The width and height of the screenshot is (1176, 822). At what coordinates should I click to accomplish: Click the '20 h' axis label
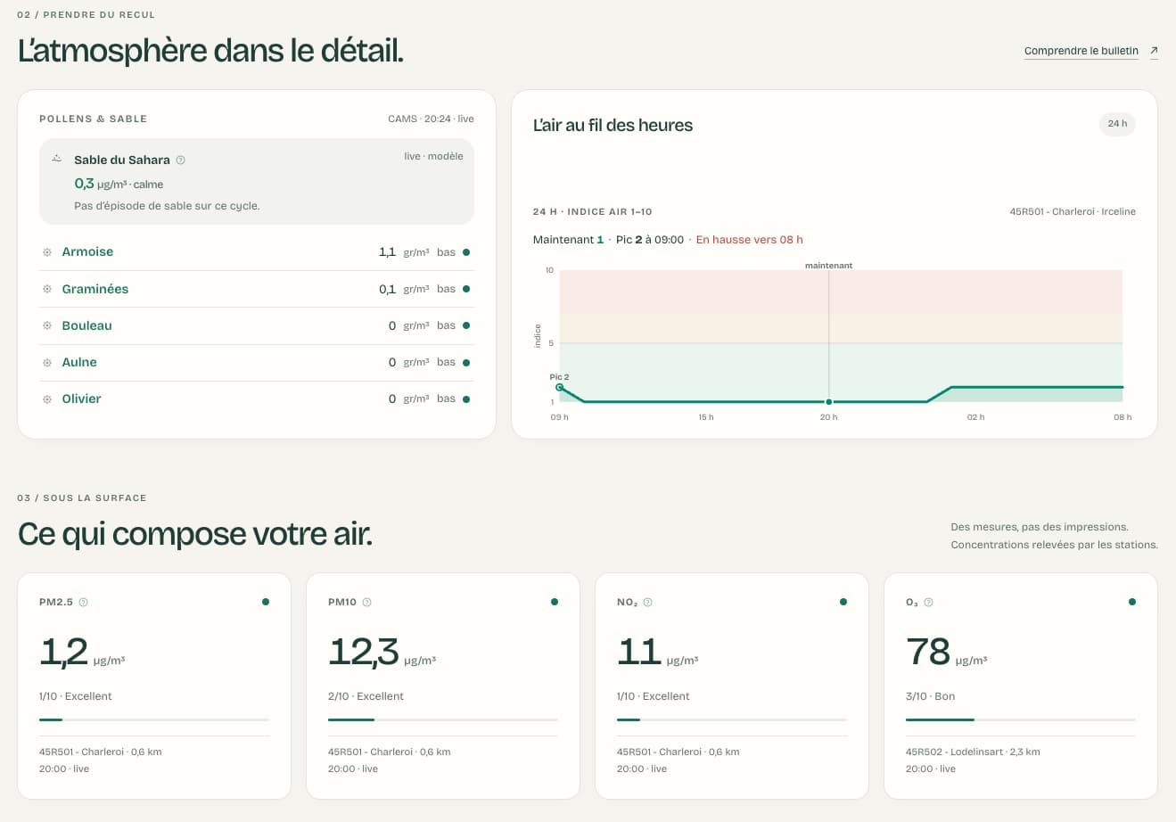tap(828, 417)
